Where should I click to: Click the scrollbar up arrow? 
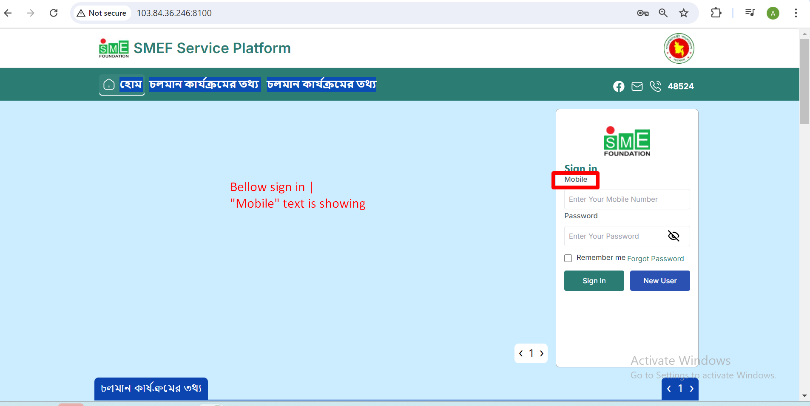pos(804,34)
